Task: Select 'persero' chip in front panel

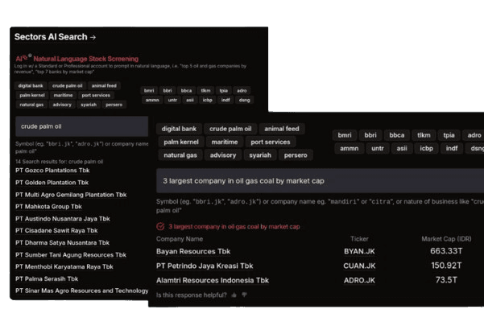Action: tap(296, 155)
